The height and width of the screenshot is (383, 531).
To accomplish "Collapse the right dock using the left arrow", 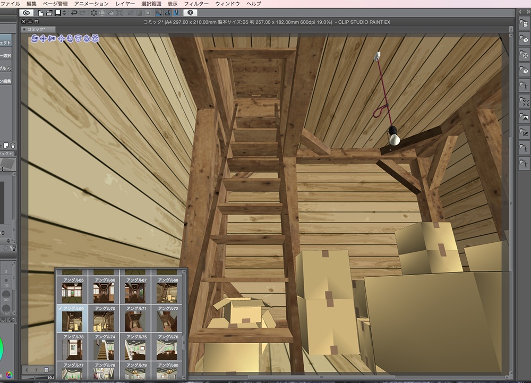I will click(x=520, y=12).
